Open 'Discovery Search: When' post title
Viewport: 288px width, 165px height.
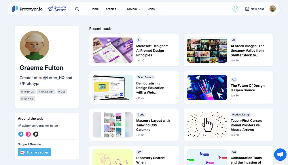click(151, 160)
